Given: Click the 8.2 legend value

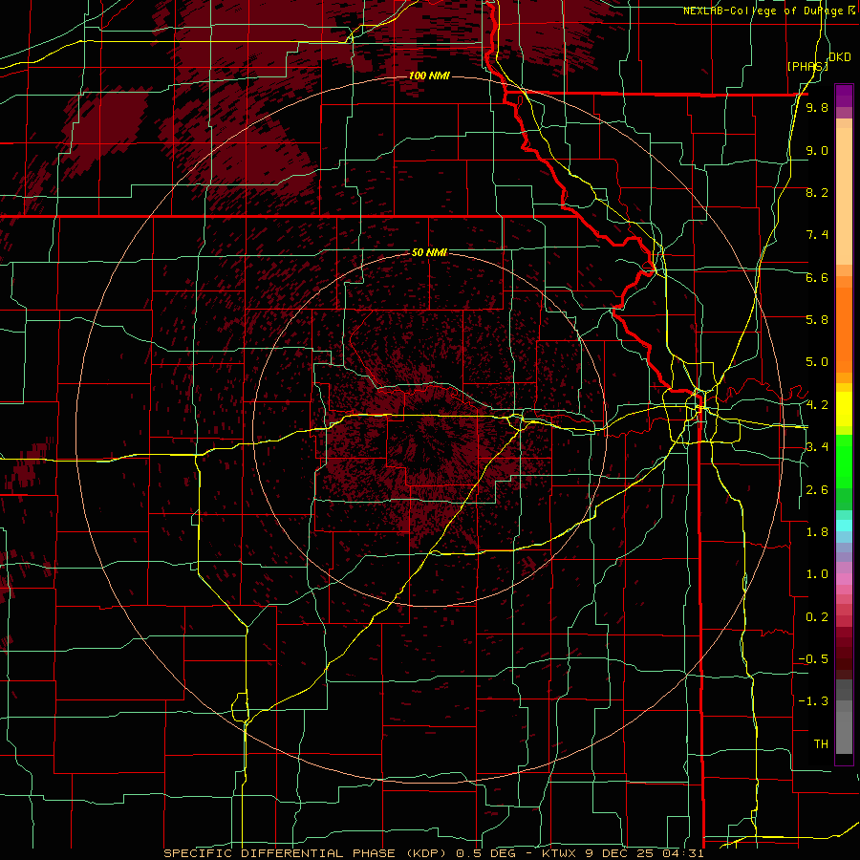Looking at the screenshot, I should [x=817, y=192].
